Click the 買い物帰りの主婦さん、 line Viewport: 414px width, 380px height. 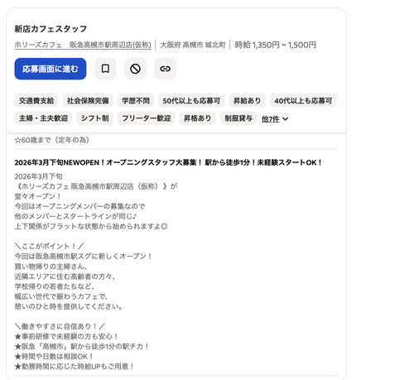coord(51,267)
